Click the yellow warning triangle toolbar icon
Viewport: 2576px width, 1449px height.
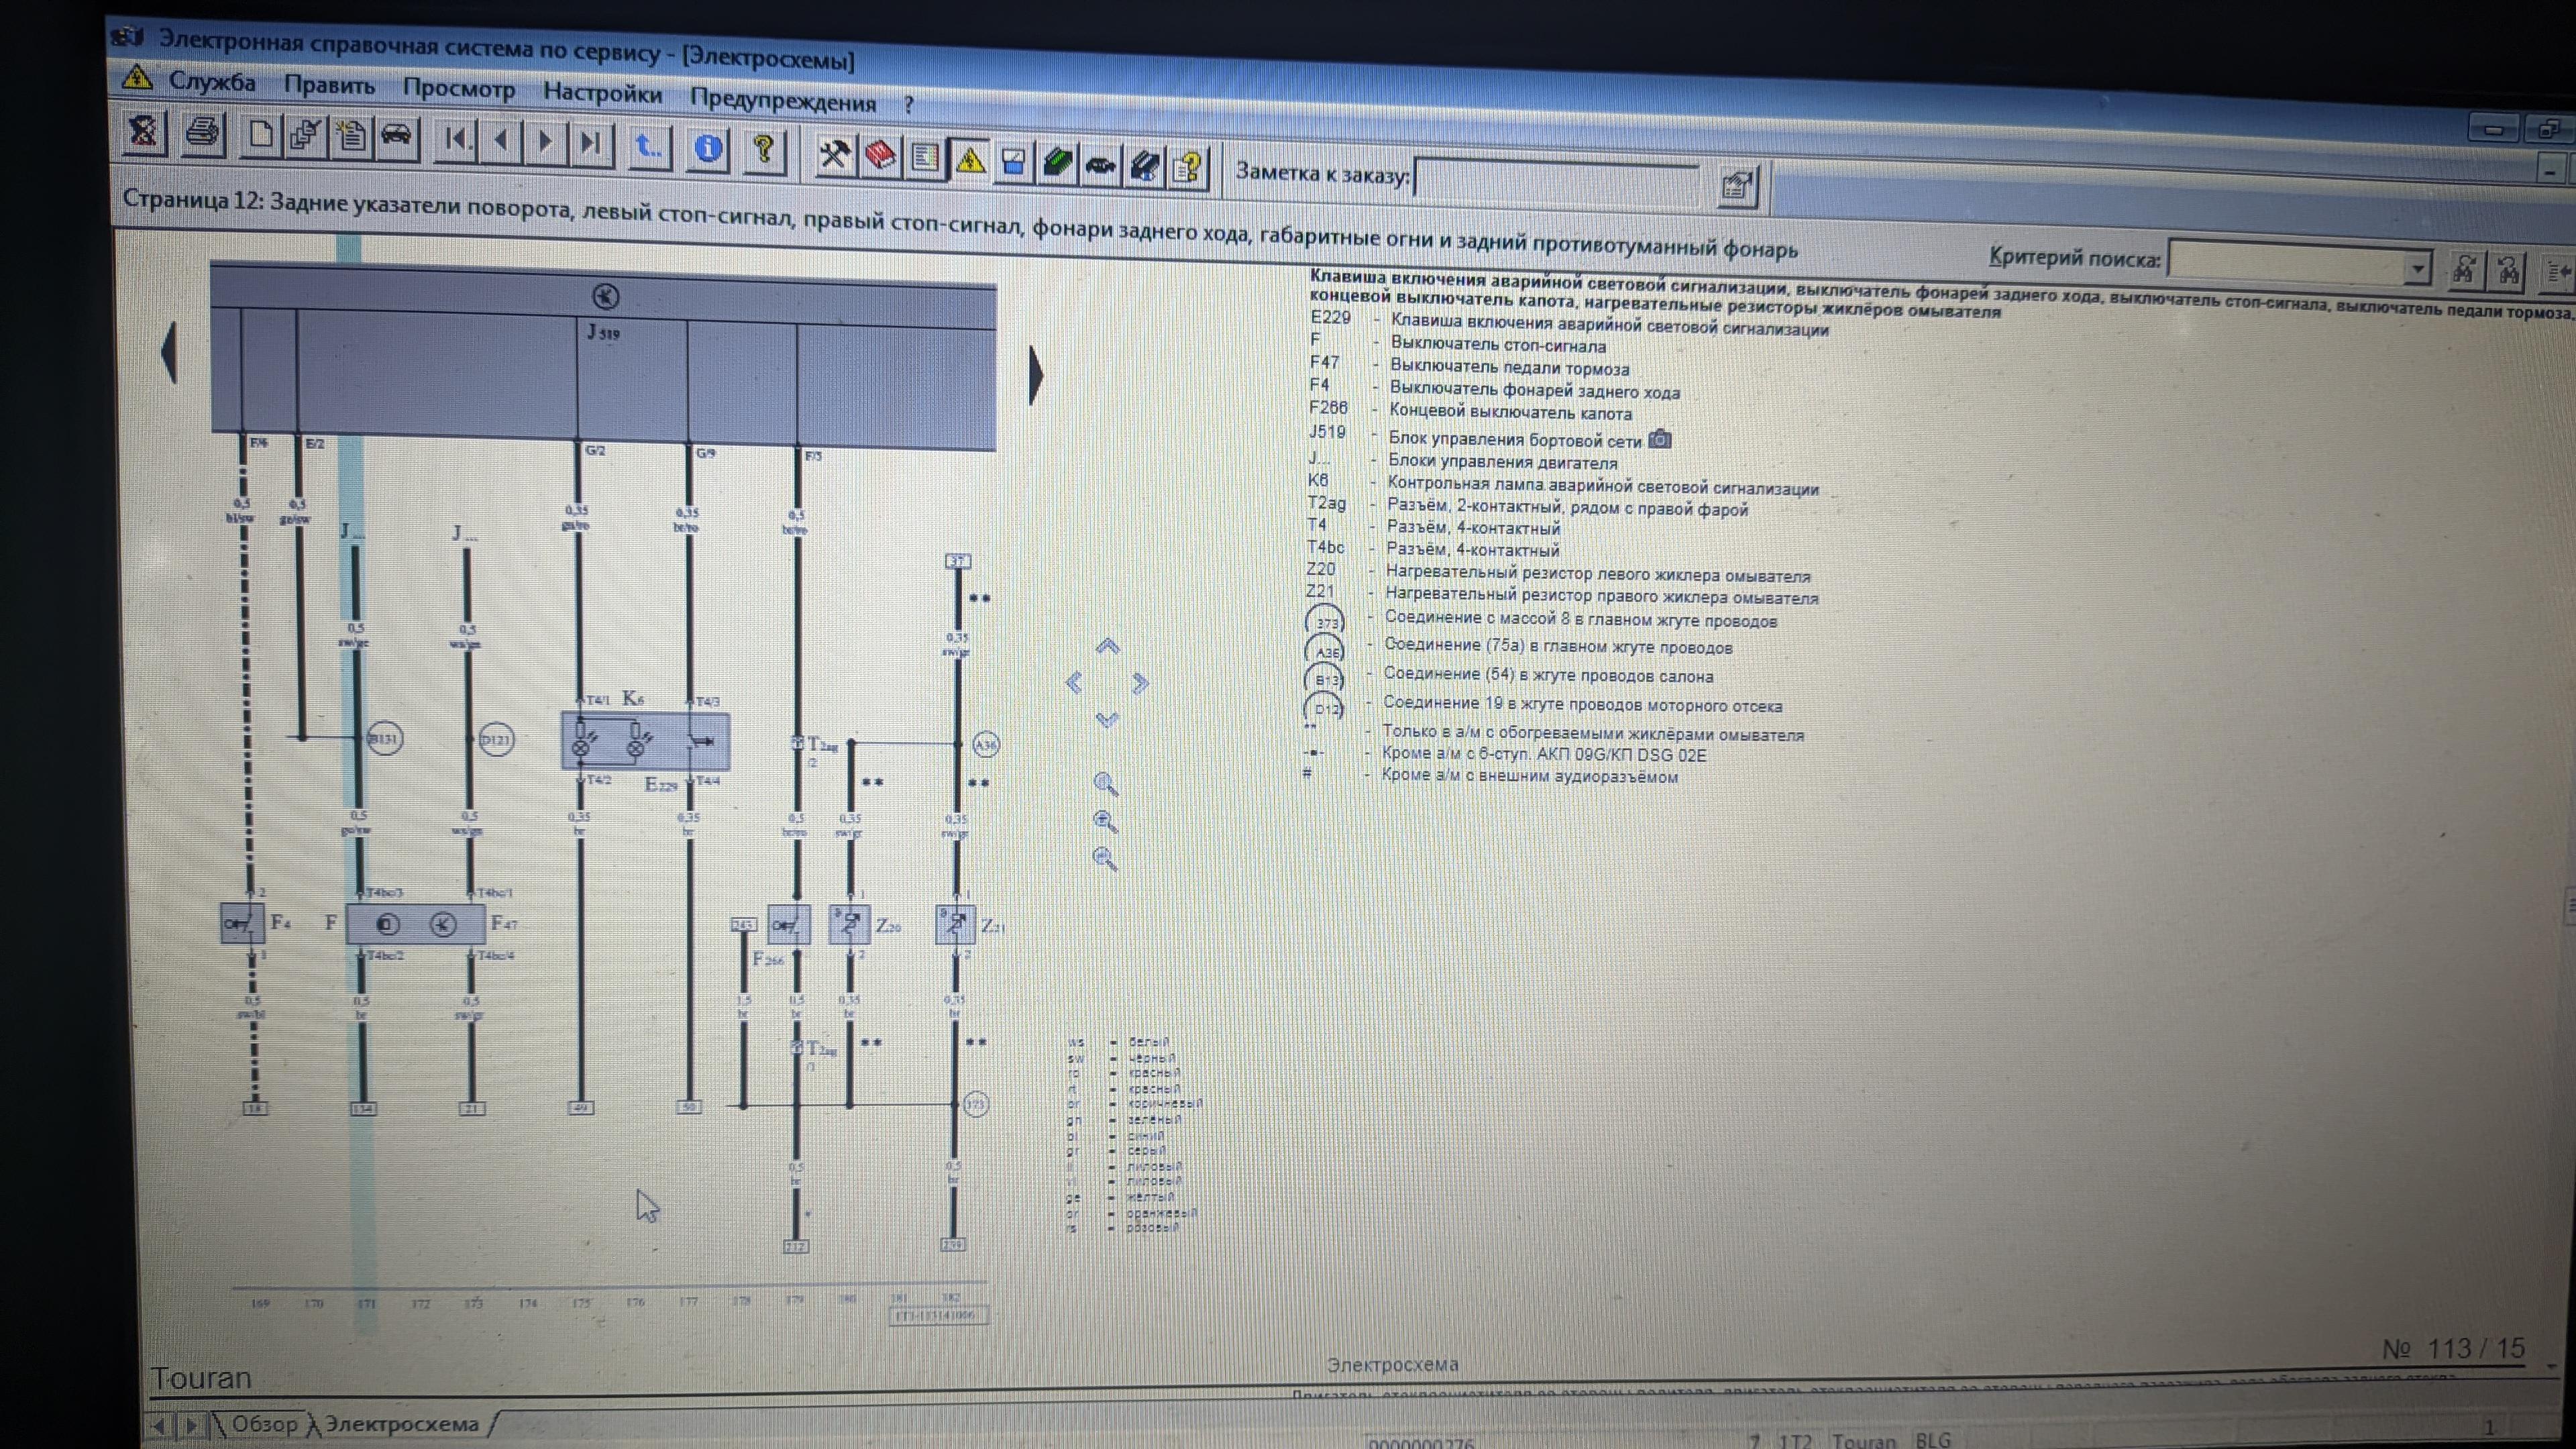[969, 160]
